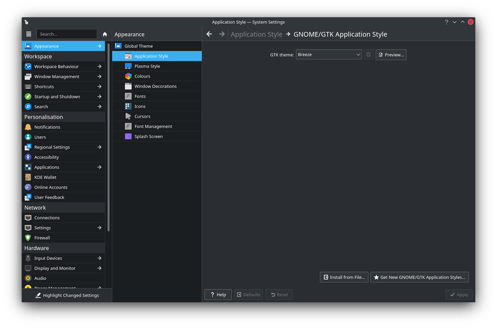The height and width of the screenshot is (328, 497).
Task: Click the back arrow in header
Action: (209, 34)
